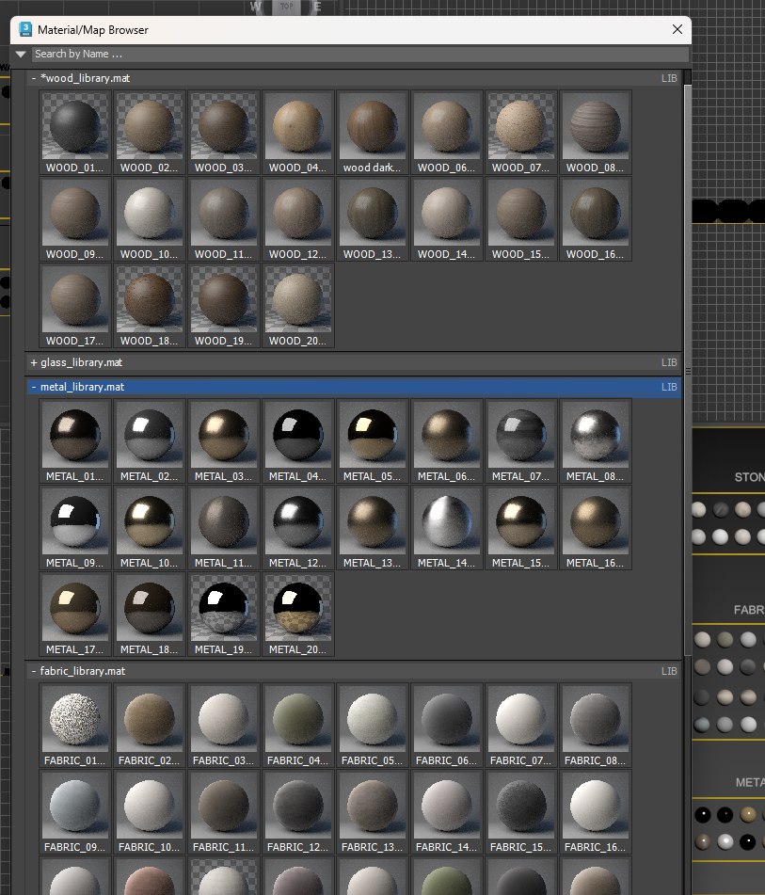Click the Search by Name field
765x895 pixels.
pos(360,54)
